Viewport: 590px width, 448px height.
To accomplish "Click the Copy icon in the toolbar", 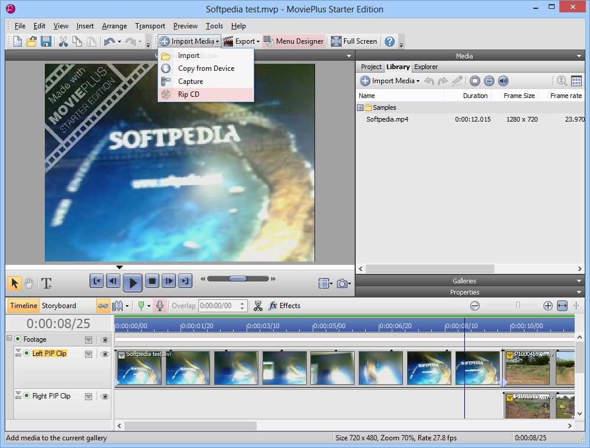I will click(x=77, y=41).
